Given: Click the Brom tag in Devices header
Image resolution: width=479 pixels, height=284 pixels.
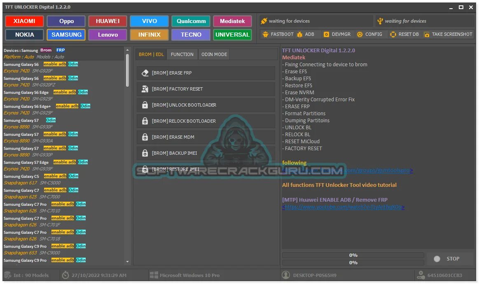Looking at the screenshot, I should [x=46, y=50].
